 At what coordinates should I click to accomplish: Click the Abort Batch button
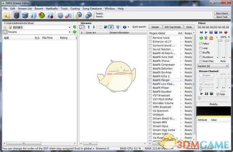coord(222,13)
